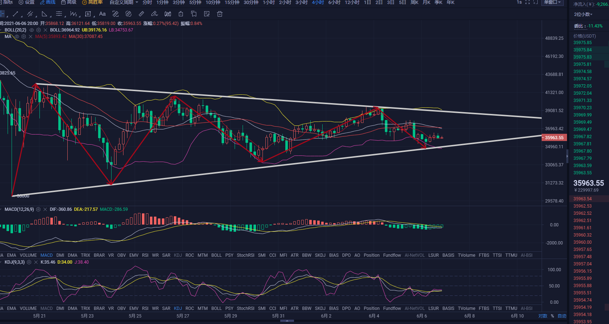Screen dimensions: 609x324
Task: Toggle BOLL indicator in KDJ panel row
Action: pyautogui.click(x=217, y=308)
